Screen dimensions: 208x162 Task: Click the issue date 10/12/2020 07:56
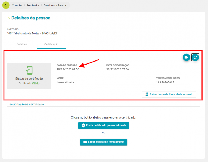pyautogui.click(x=68, y=69)
